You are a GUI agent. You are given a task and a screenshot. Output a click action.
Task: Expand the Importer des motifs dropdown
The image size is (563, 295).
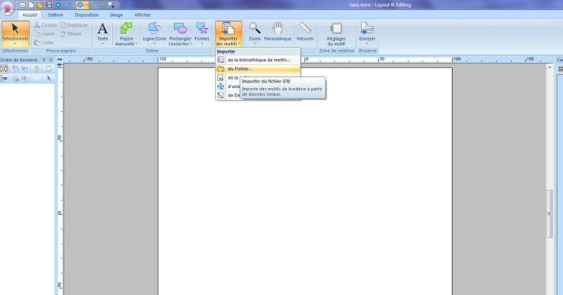228,43
